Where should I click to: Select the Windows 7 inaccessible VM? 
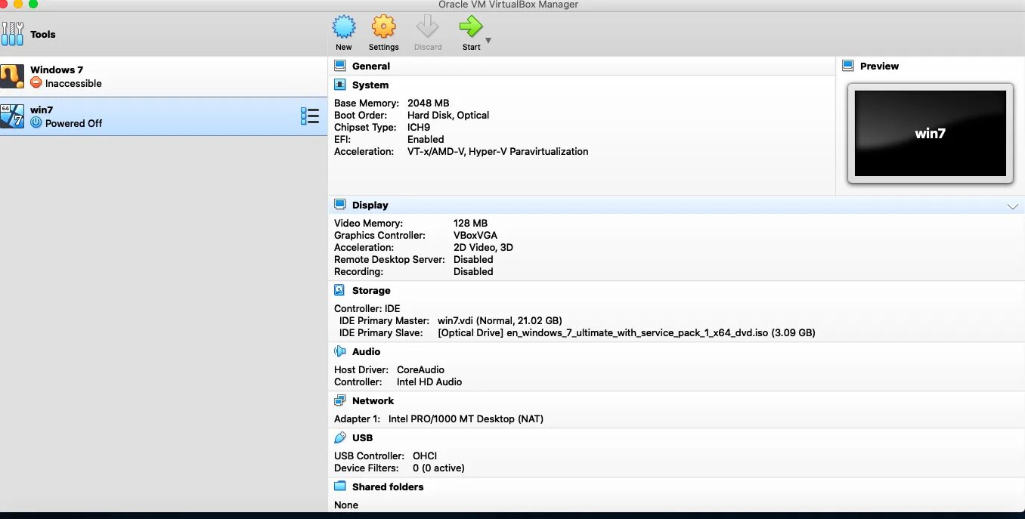pos(163,76)
